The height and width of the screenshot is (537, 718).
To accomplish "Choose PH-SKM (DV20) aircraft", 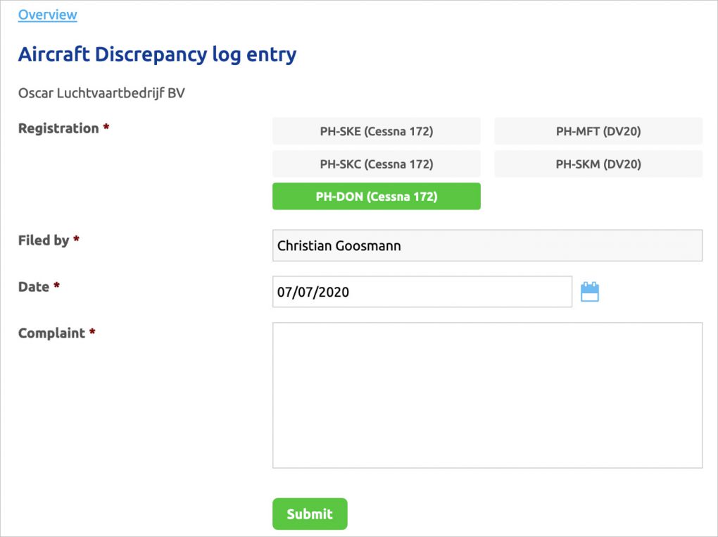I will 598,163.
